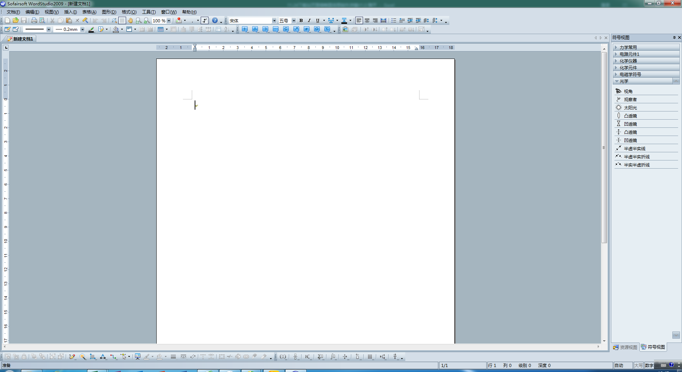Toggle bold formatting
This screenshot has width=682, height=372.
pyautogui.click(x=301, y=21)
